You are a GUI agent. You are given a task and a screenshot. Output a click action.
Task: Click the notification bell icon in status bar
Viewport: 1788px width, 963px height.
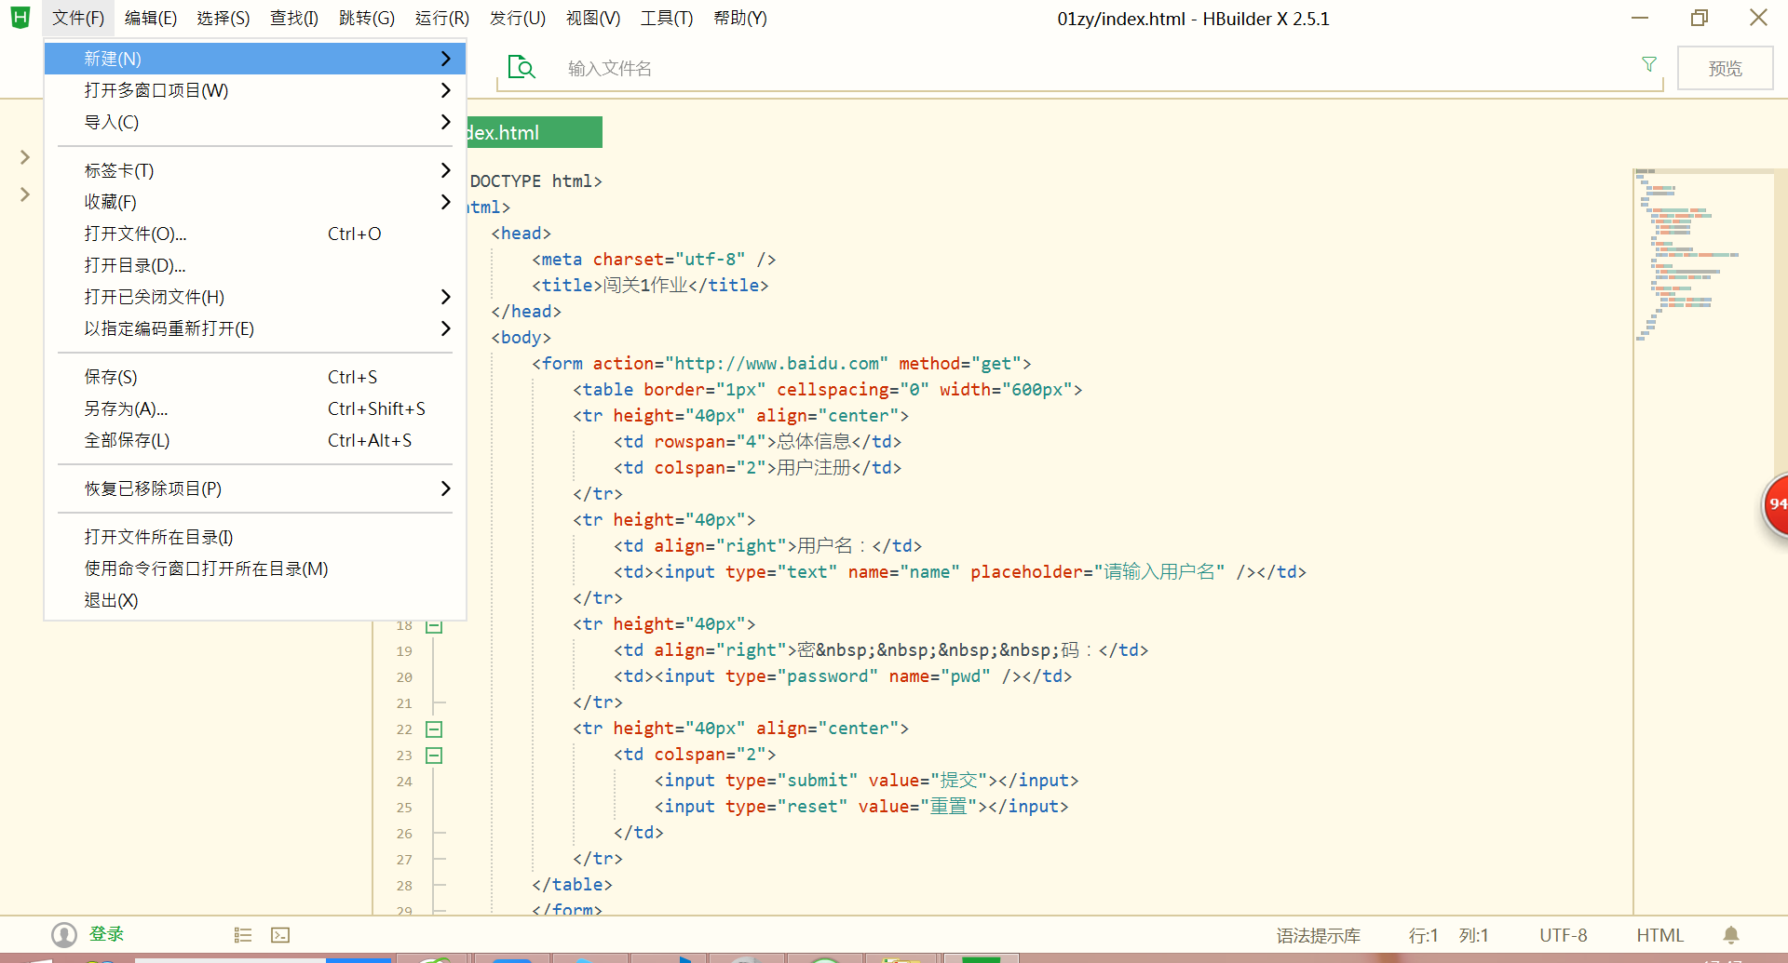(x=1732, y=935)
